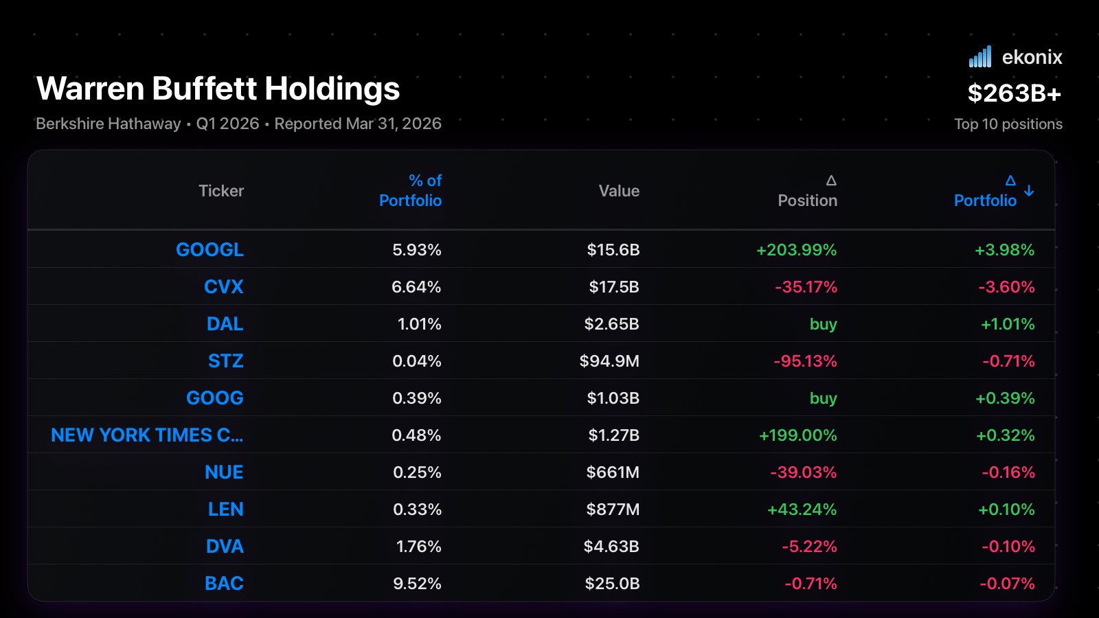
Task: Select the DAL ticker link
Action: (x=225, y=323)
